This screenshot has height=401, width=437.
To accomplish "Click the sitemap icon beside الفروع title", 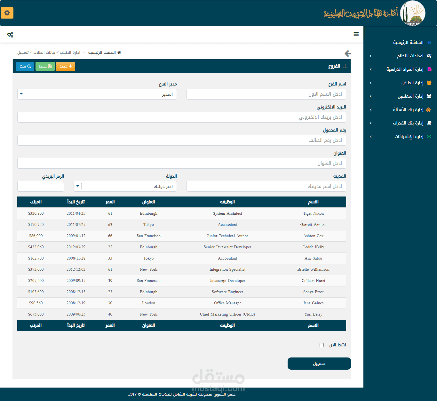I will [346, 66].
